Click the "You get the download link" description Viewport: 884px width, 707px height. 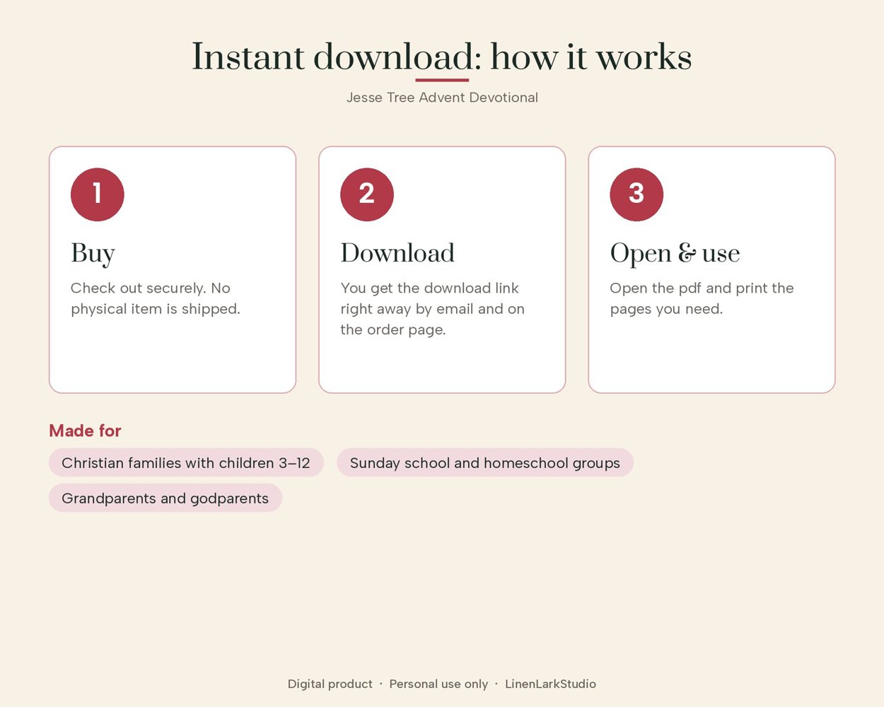433,309
